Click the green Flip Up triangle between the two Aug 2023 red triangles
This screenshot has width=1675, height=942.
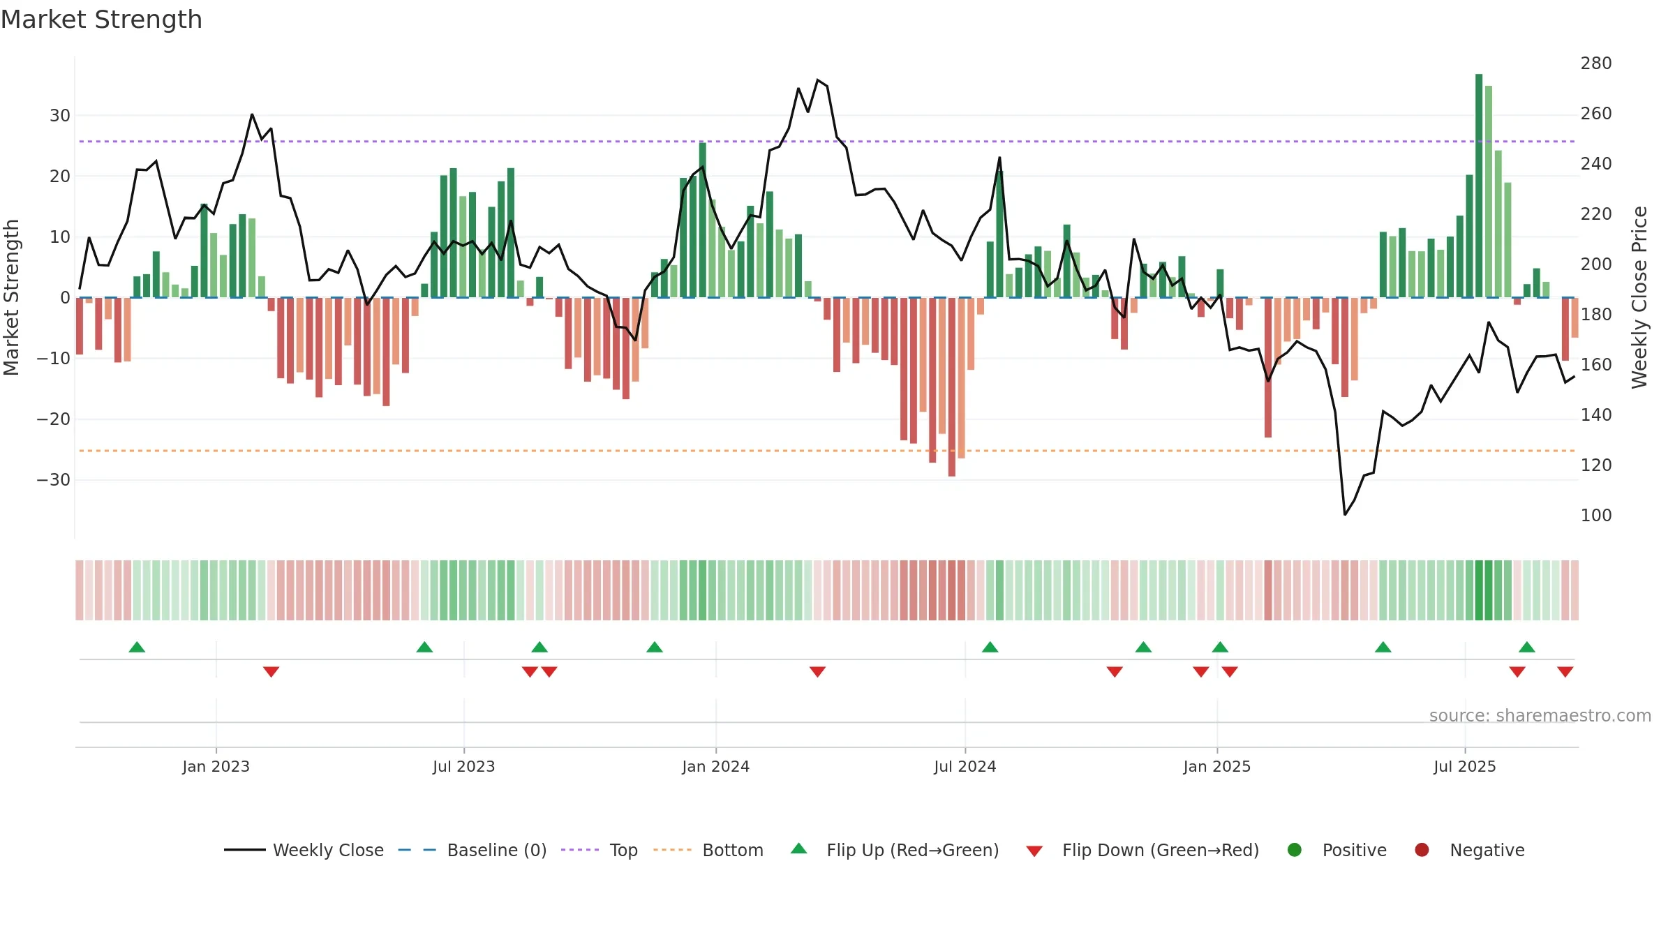click(539, 648)
